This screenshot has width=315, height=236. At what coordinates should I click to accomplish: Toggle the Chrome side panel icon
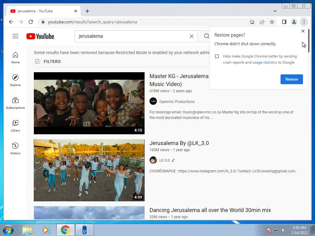click(x=284, y=22)
